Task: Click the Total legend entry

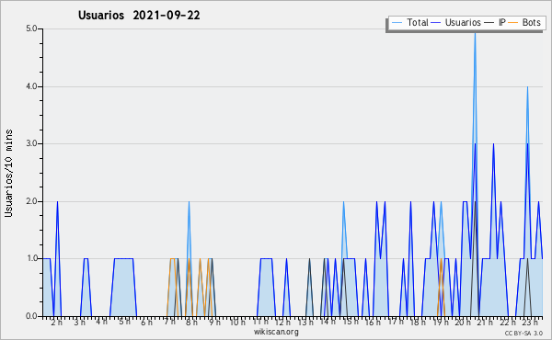Action: point(410,22)
